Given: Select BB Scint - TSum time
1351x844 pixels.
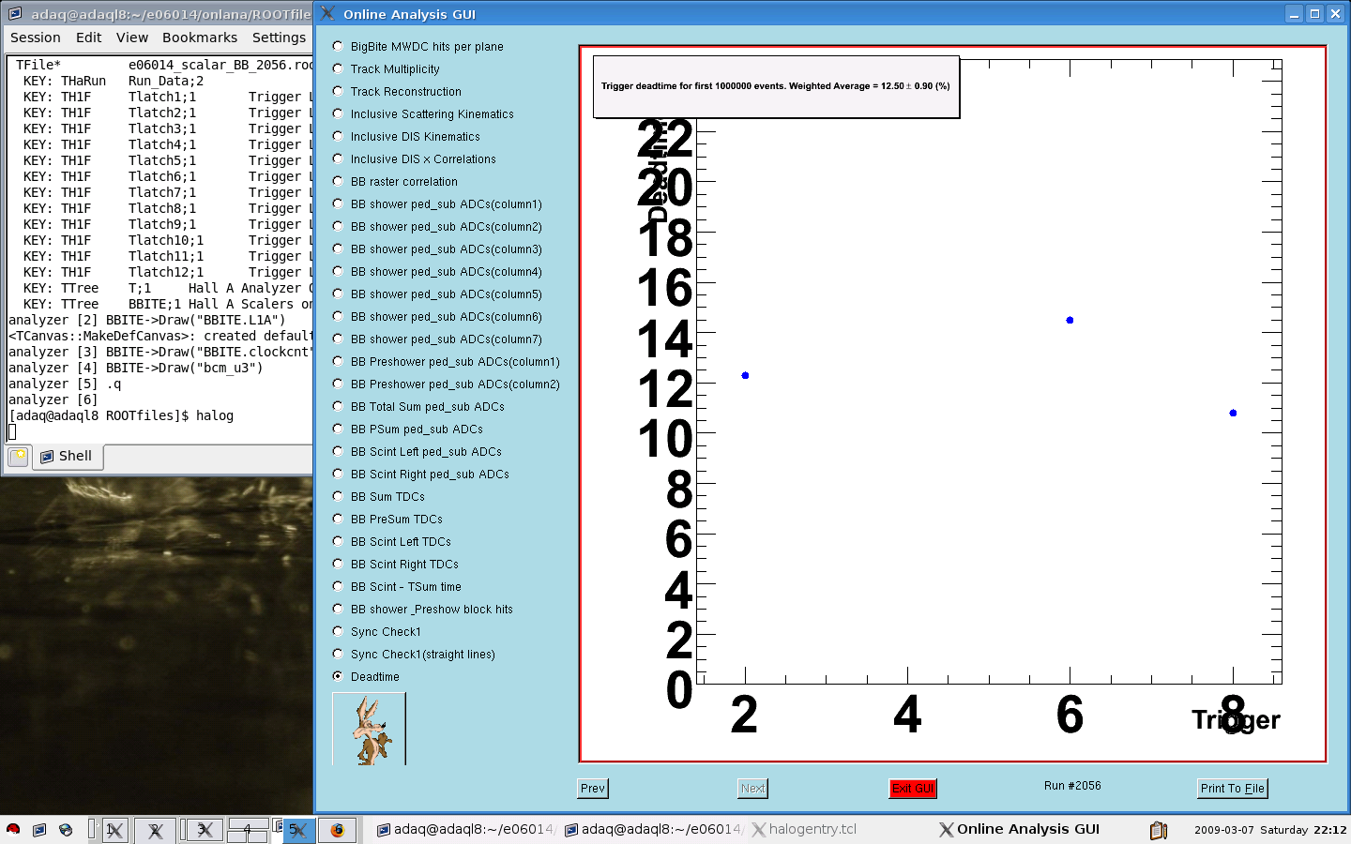Looking at the screenshot, I should [397, 586].
